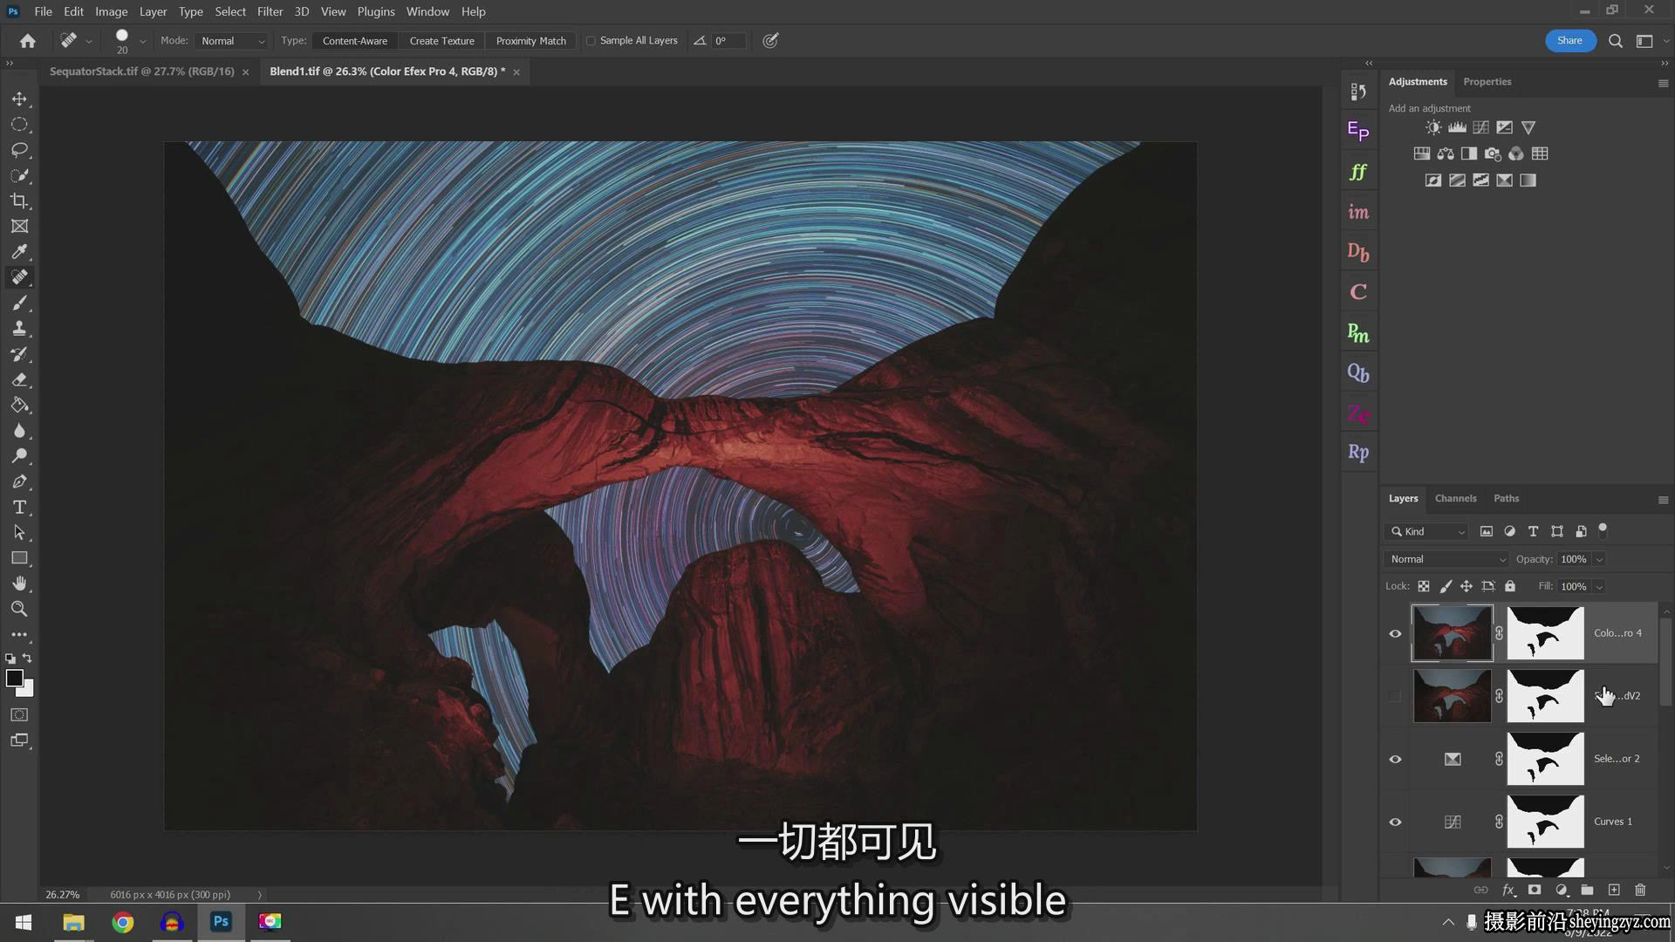This screenshot has width=1675, height=942.
Task: Select the Type tool
Action: pos(19,507)
